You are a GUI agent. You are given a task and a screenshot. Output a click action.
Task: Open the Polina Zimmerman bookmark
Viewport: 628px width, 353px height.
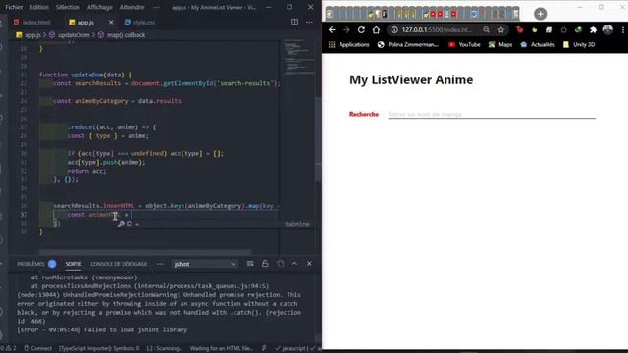pyautogui.click(x=408, y=45)
